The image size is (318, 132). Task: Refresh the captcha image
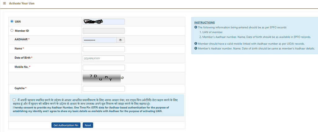click(122, 78)
